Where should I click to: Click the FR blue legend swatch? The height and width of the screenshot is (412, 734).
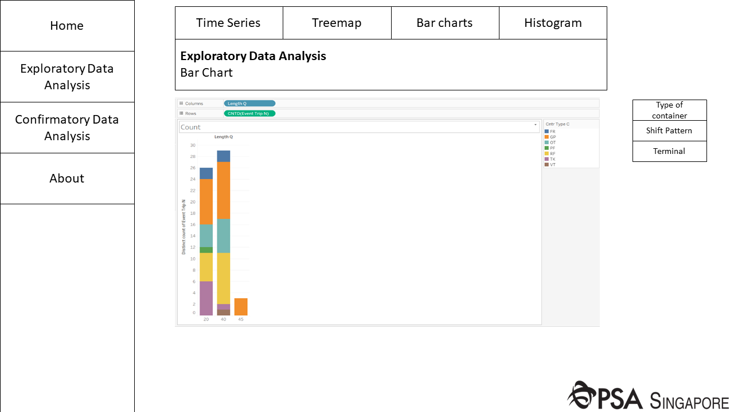[546, 132]
